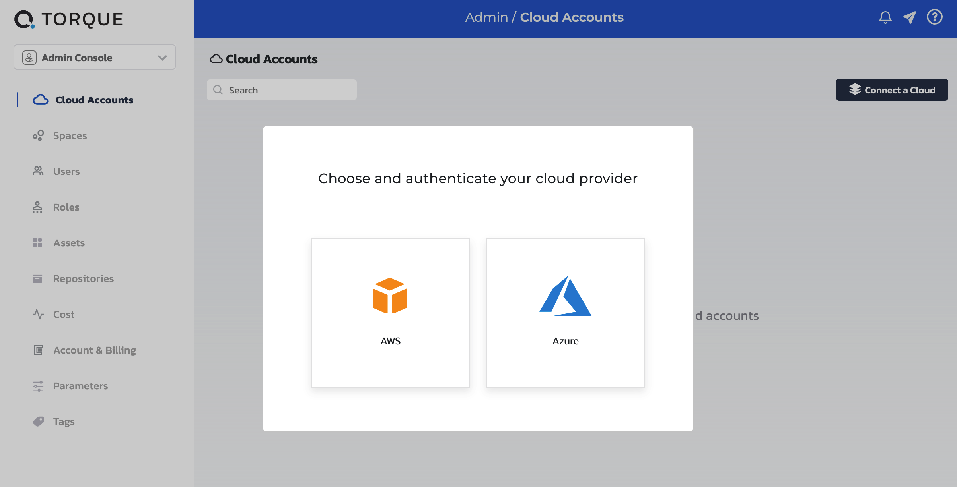This screenshot has width=957, height=487.
Task: Click the stack icon on Connect a Cloud
Action: 855,90
